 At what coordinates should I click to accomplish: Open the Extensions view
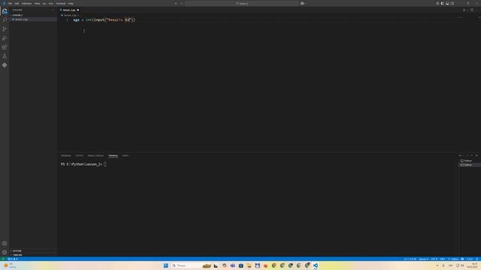click(x=5, y=47)
